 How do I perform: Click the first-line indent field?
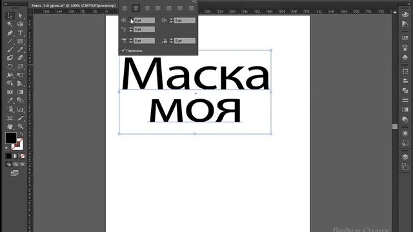(145, 29)
